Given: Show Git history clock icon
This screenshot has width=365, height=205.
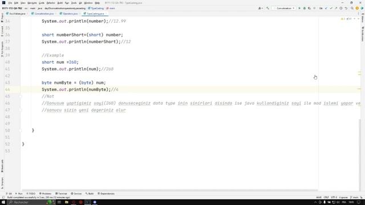Looking at the screenshot, I should (341, 8).
